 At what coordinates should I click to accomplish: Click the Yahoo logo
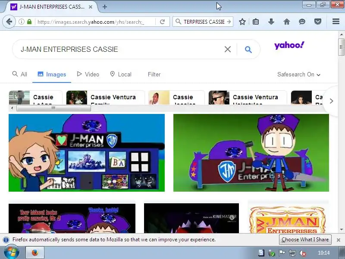[289, 45]
